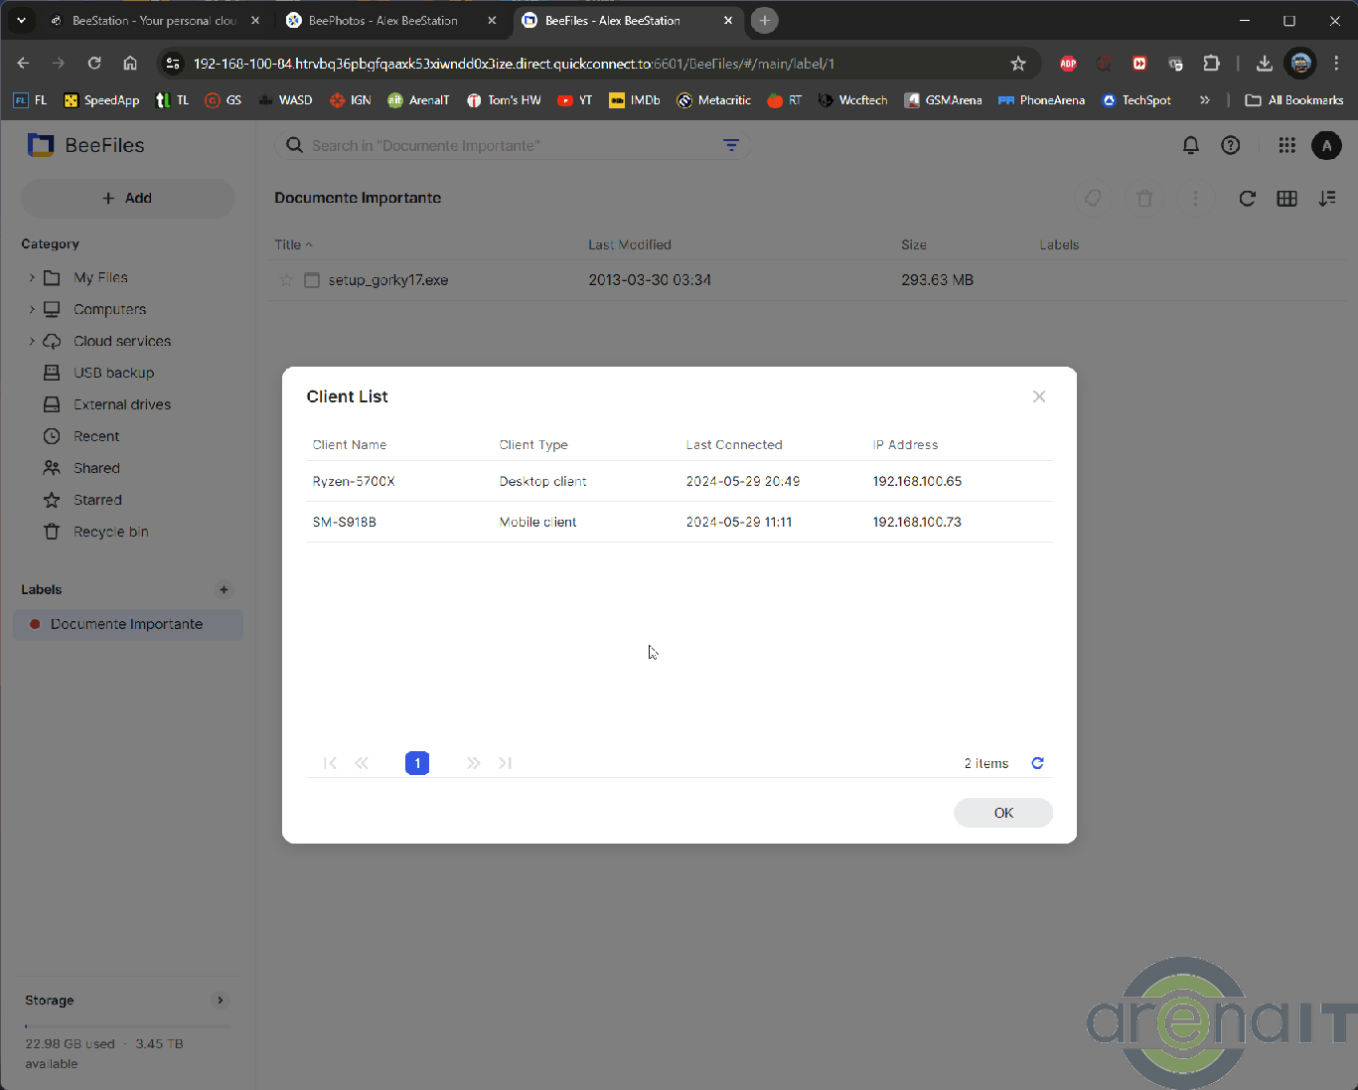
Task: Open the Recycle bin category
Action: click(110, 532)
